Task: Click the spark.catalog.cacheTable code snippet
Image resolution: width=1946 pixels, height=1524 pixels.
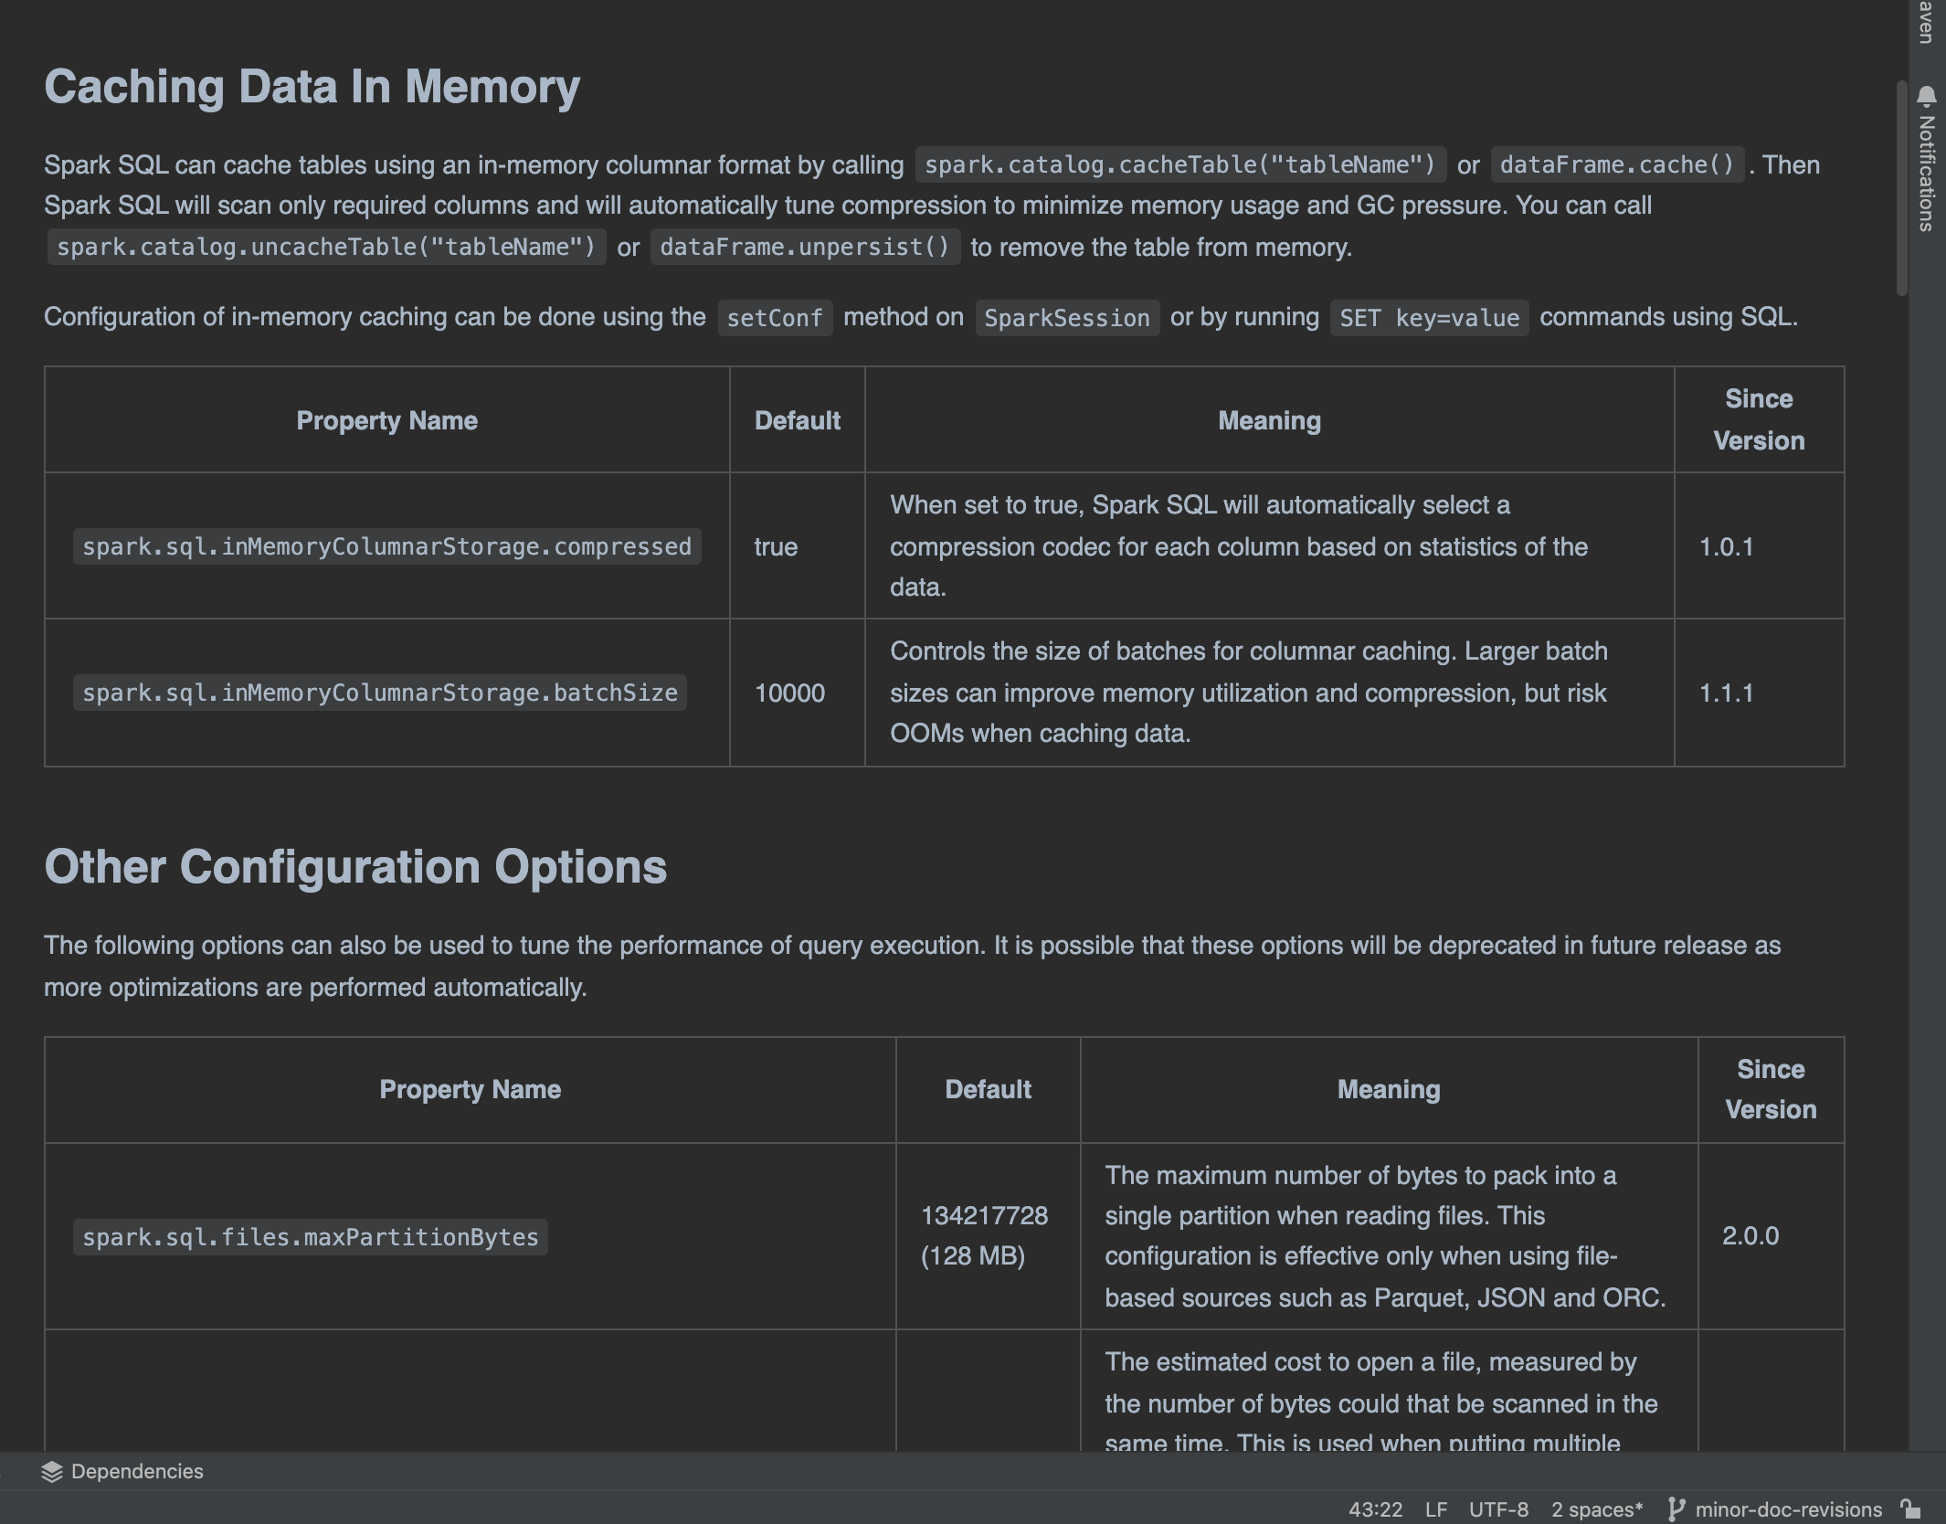Action: click(1180, 165)
